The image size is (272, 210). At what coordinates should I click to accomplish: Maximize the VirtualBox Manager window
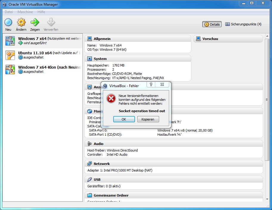252,3
